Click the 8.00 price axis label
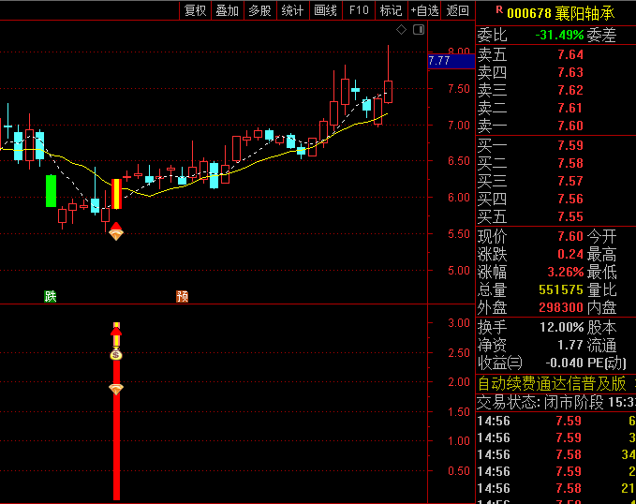Screen dimensions: 636x504 (x=459, y=52)
